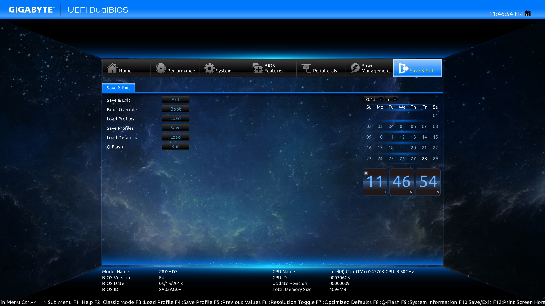This screenshot has height=306, width=545.
Task: Click the hours digit on the clock
Action: 375,182
